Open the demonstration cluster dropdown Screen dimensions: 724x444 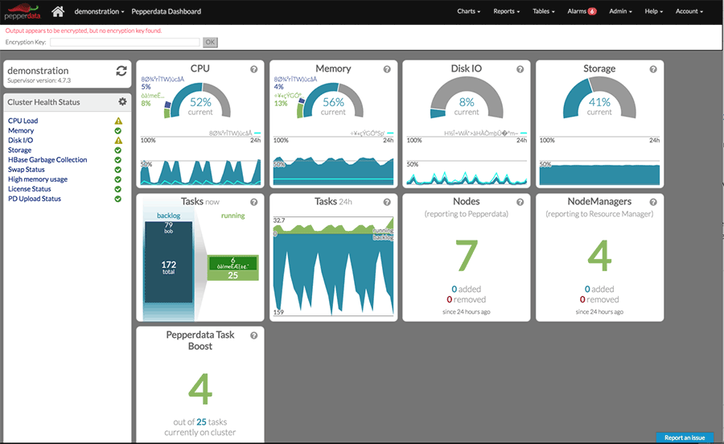[x=99, y=11]
